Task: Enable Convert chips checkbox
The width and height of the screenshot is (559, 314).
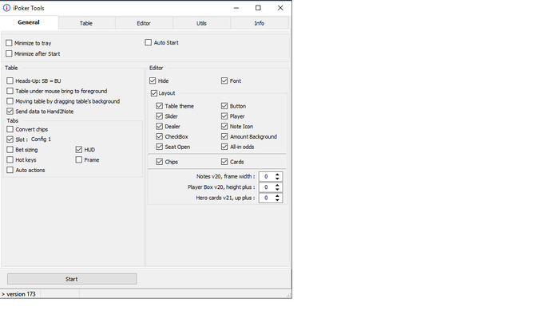Action: (x=10, y=129)
